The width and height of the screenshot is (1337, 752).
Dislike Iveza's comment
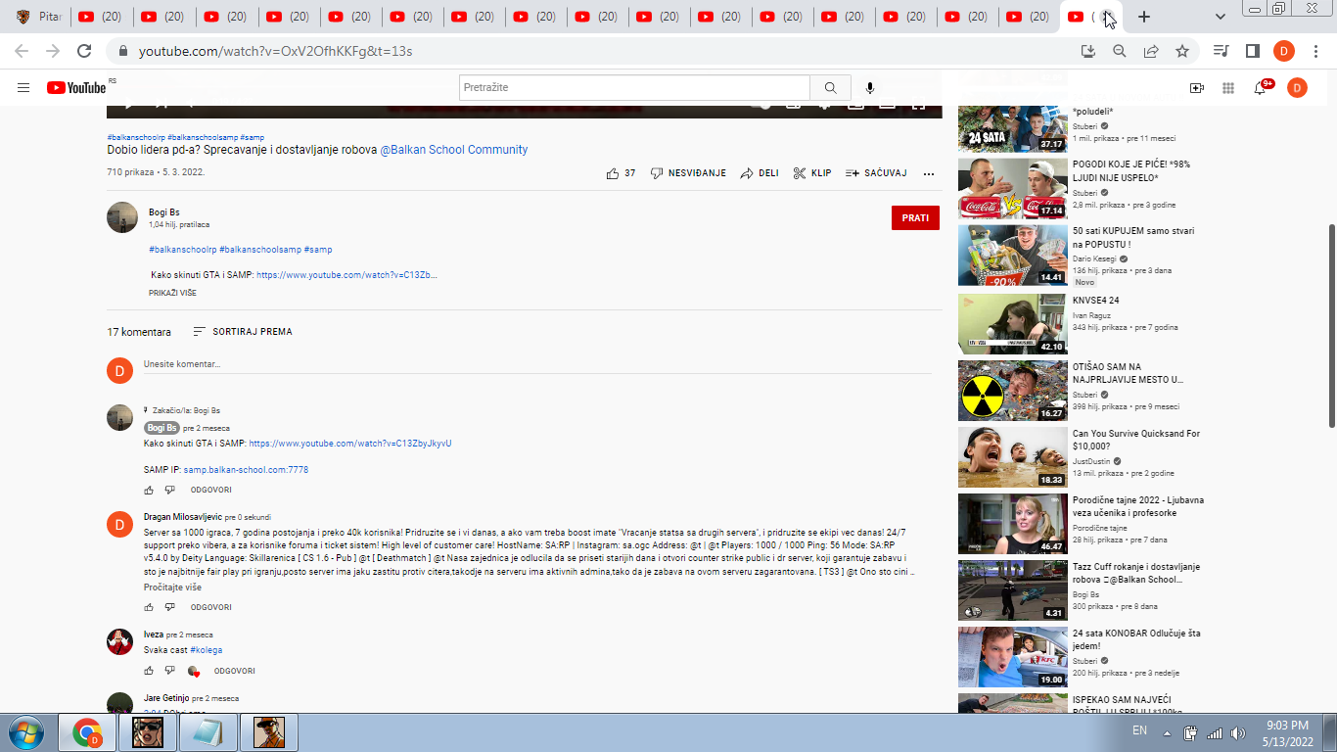tap(169, 671)
